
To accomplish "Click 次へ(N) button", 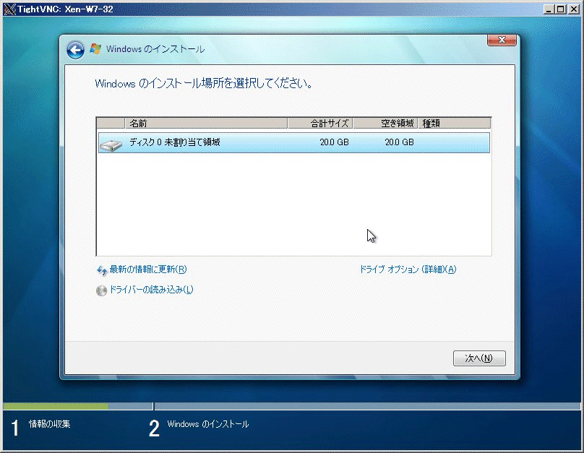I will [x=479, y=358].
